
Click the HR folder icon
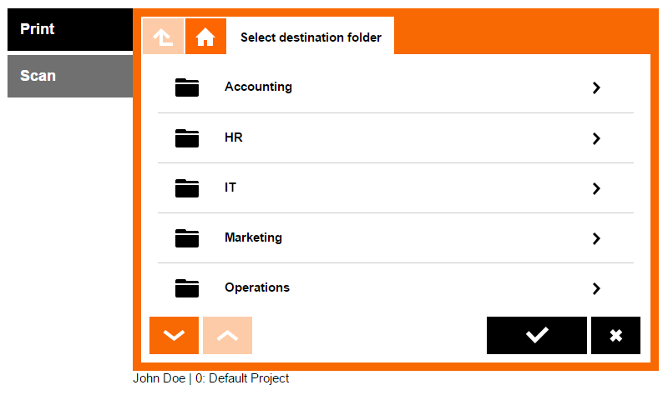click(187, 138)
